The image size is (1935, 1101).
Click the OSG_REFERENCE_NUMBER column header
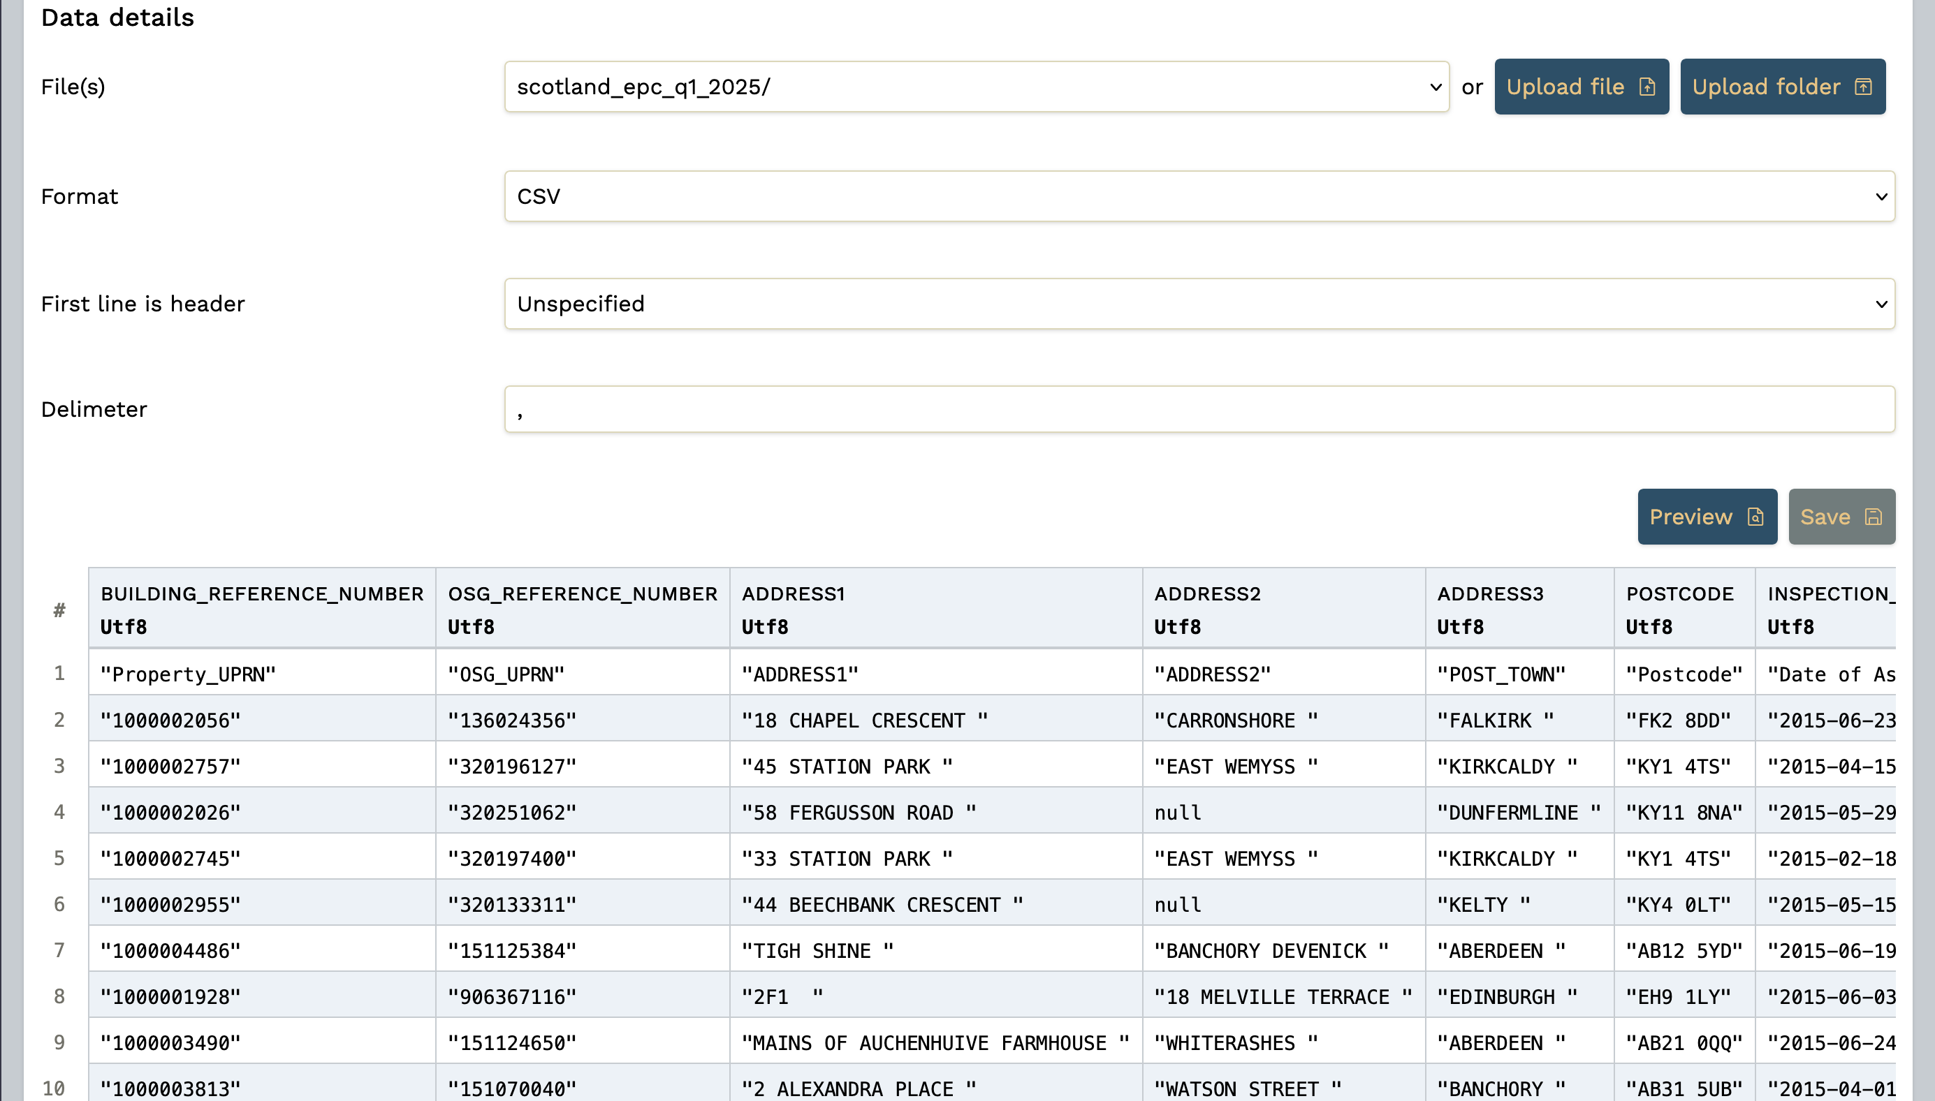pyautogui.click(x=582, y=594)
